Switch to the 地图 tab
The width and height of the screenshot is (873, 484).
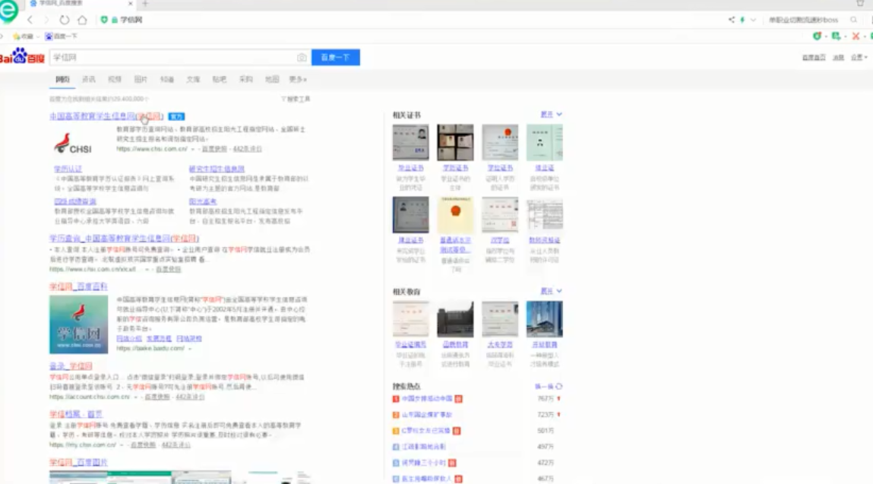(x=272, y=80)
